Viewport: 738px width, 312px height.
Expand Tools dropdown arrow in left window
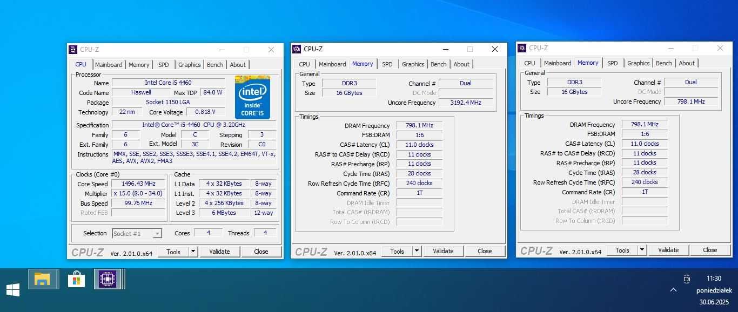click(x=193, y=252)
